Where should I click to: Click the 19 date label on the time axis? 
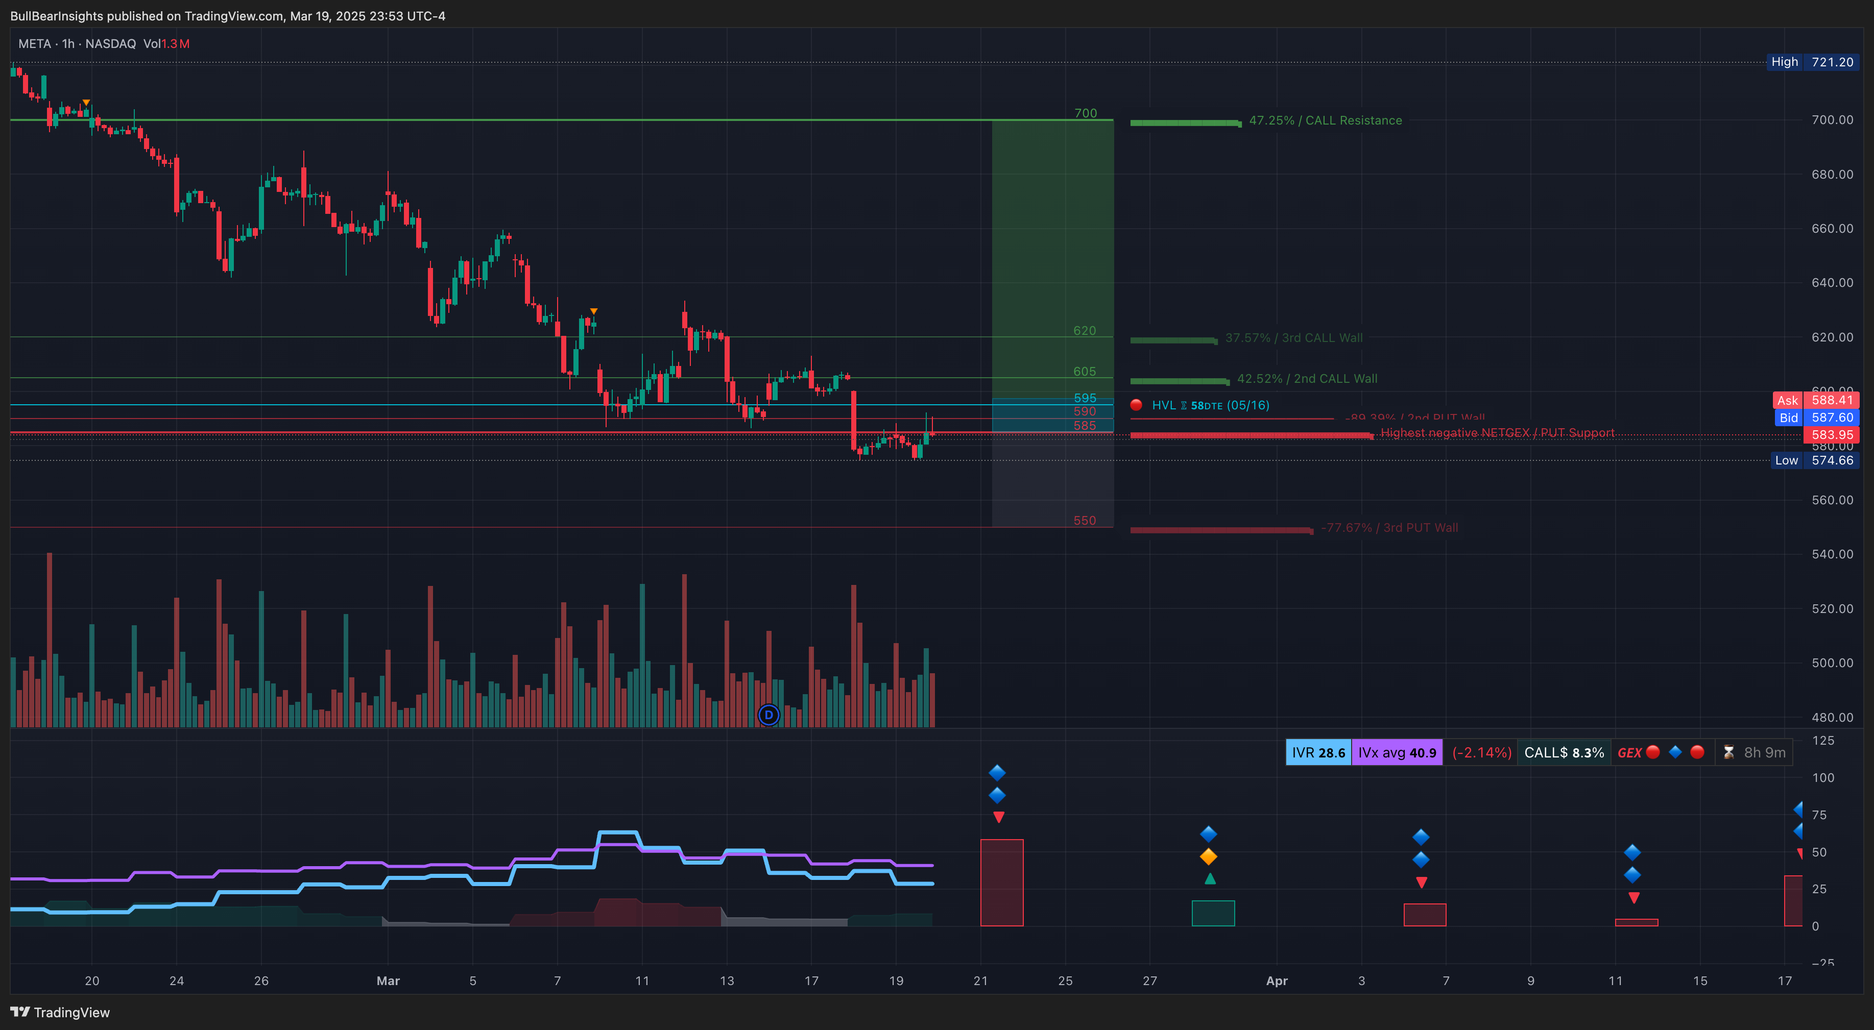coord(896,980)
